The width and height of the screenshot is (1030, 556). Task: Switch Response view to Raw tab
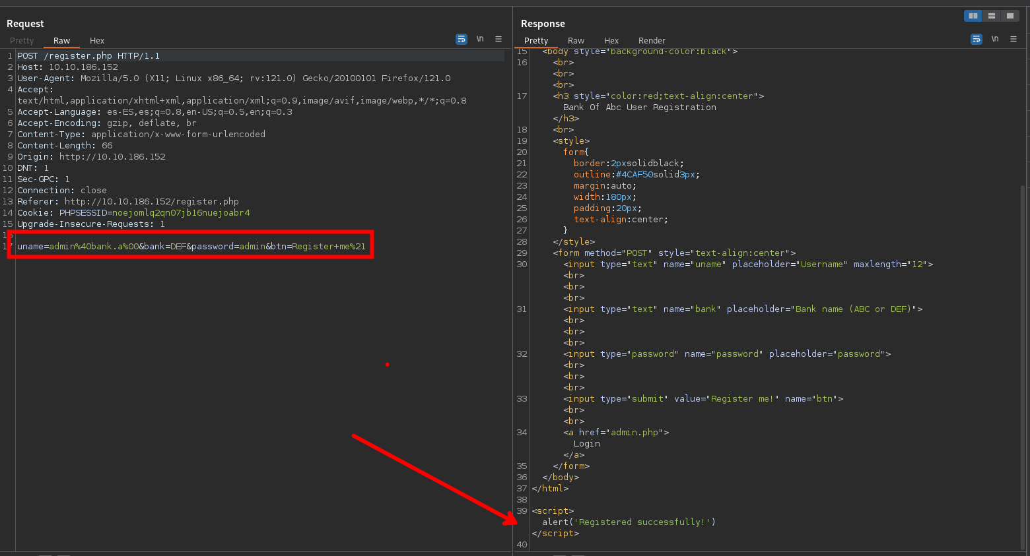click(576, 41)
